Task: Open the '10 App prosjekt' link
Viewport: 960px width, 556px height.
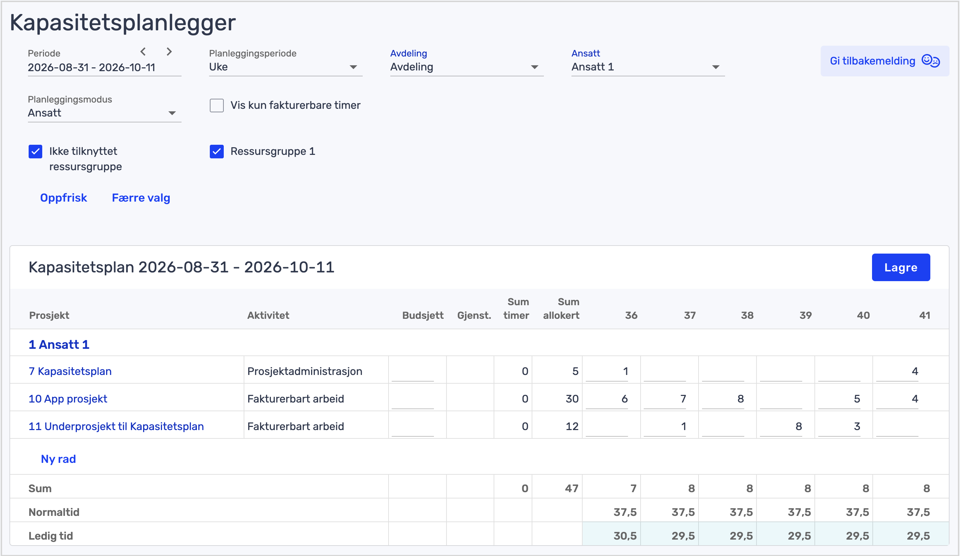Action: [x=68, y=399]
